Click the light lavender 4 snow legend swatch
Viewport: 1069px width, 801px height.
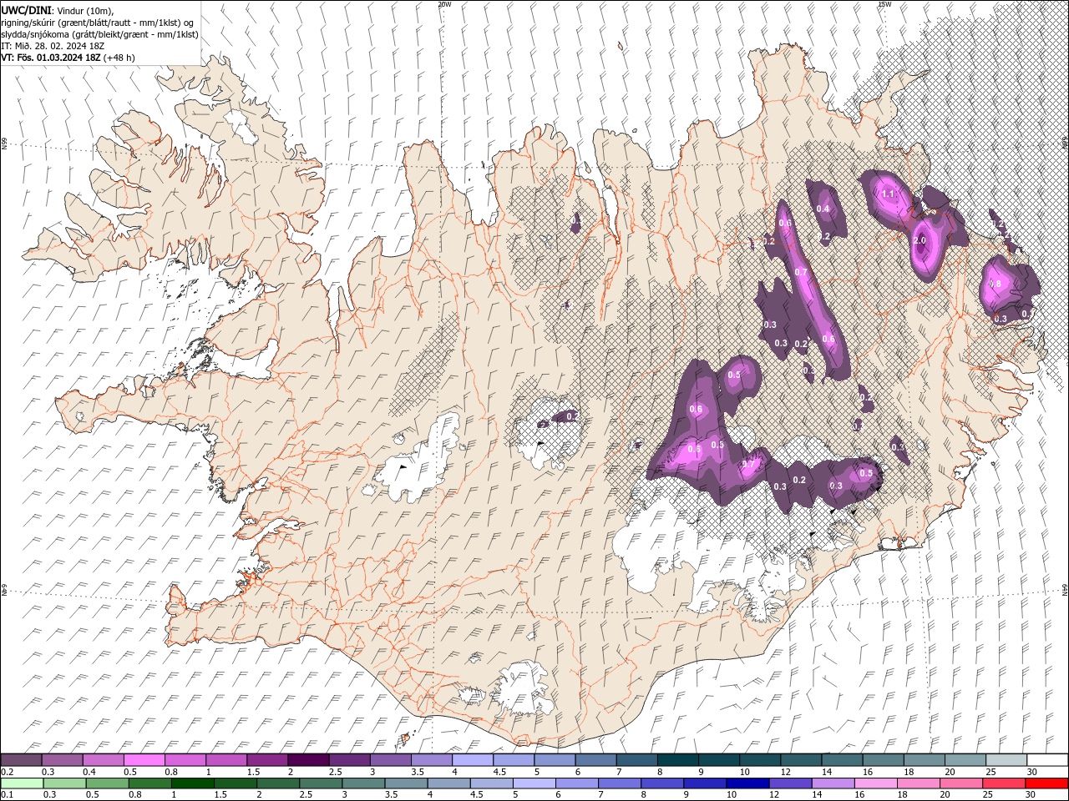coord(473,760)
